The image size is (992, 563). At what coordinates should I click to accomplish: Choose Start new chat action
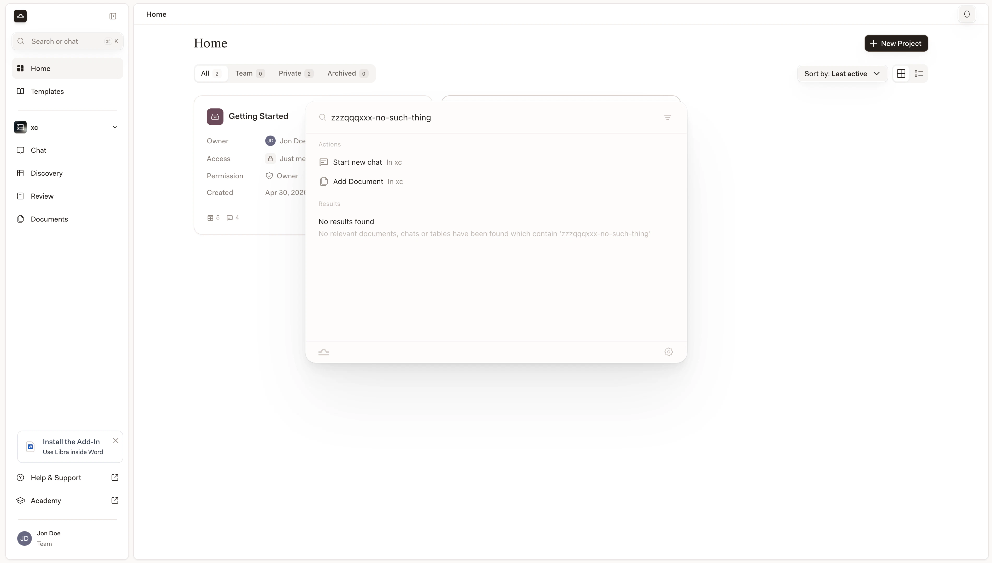[x=496, y=162]
